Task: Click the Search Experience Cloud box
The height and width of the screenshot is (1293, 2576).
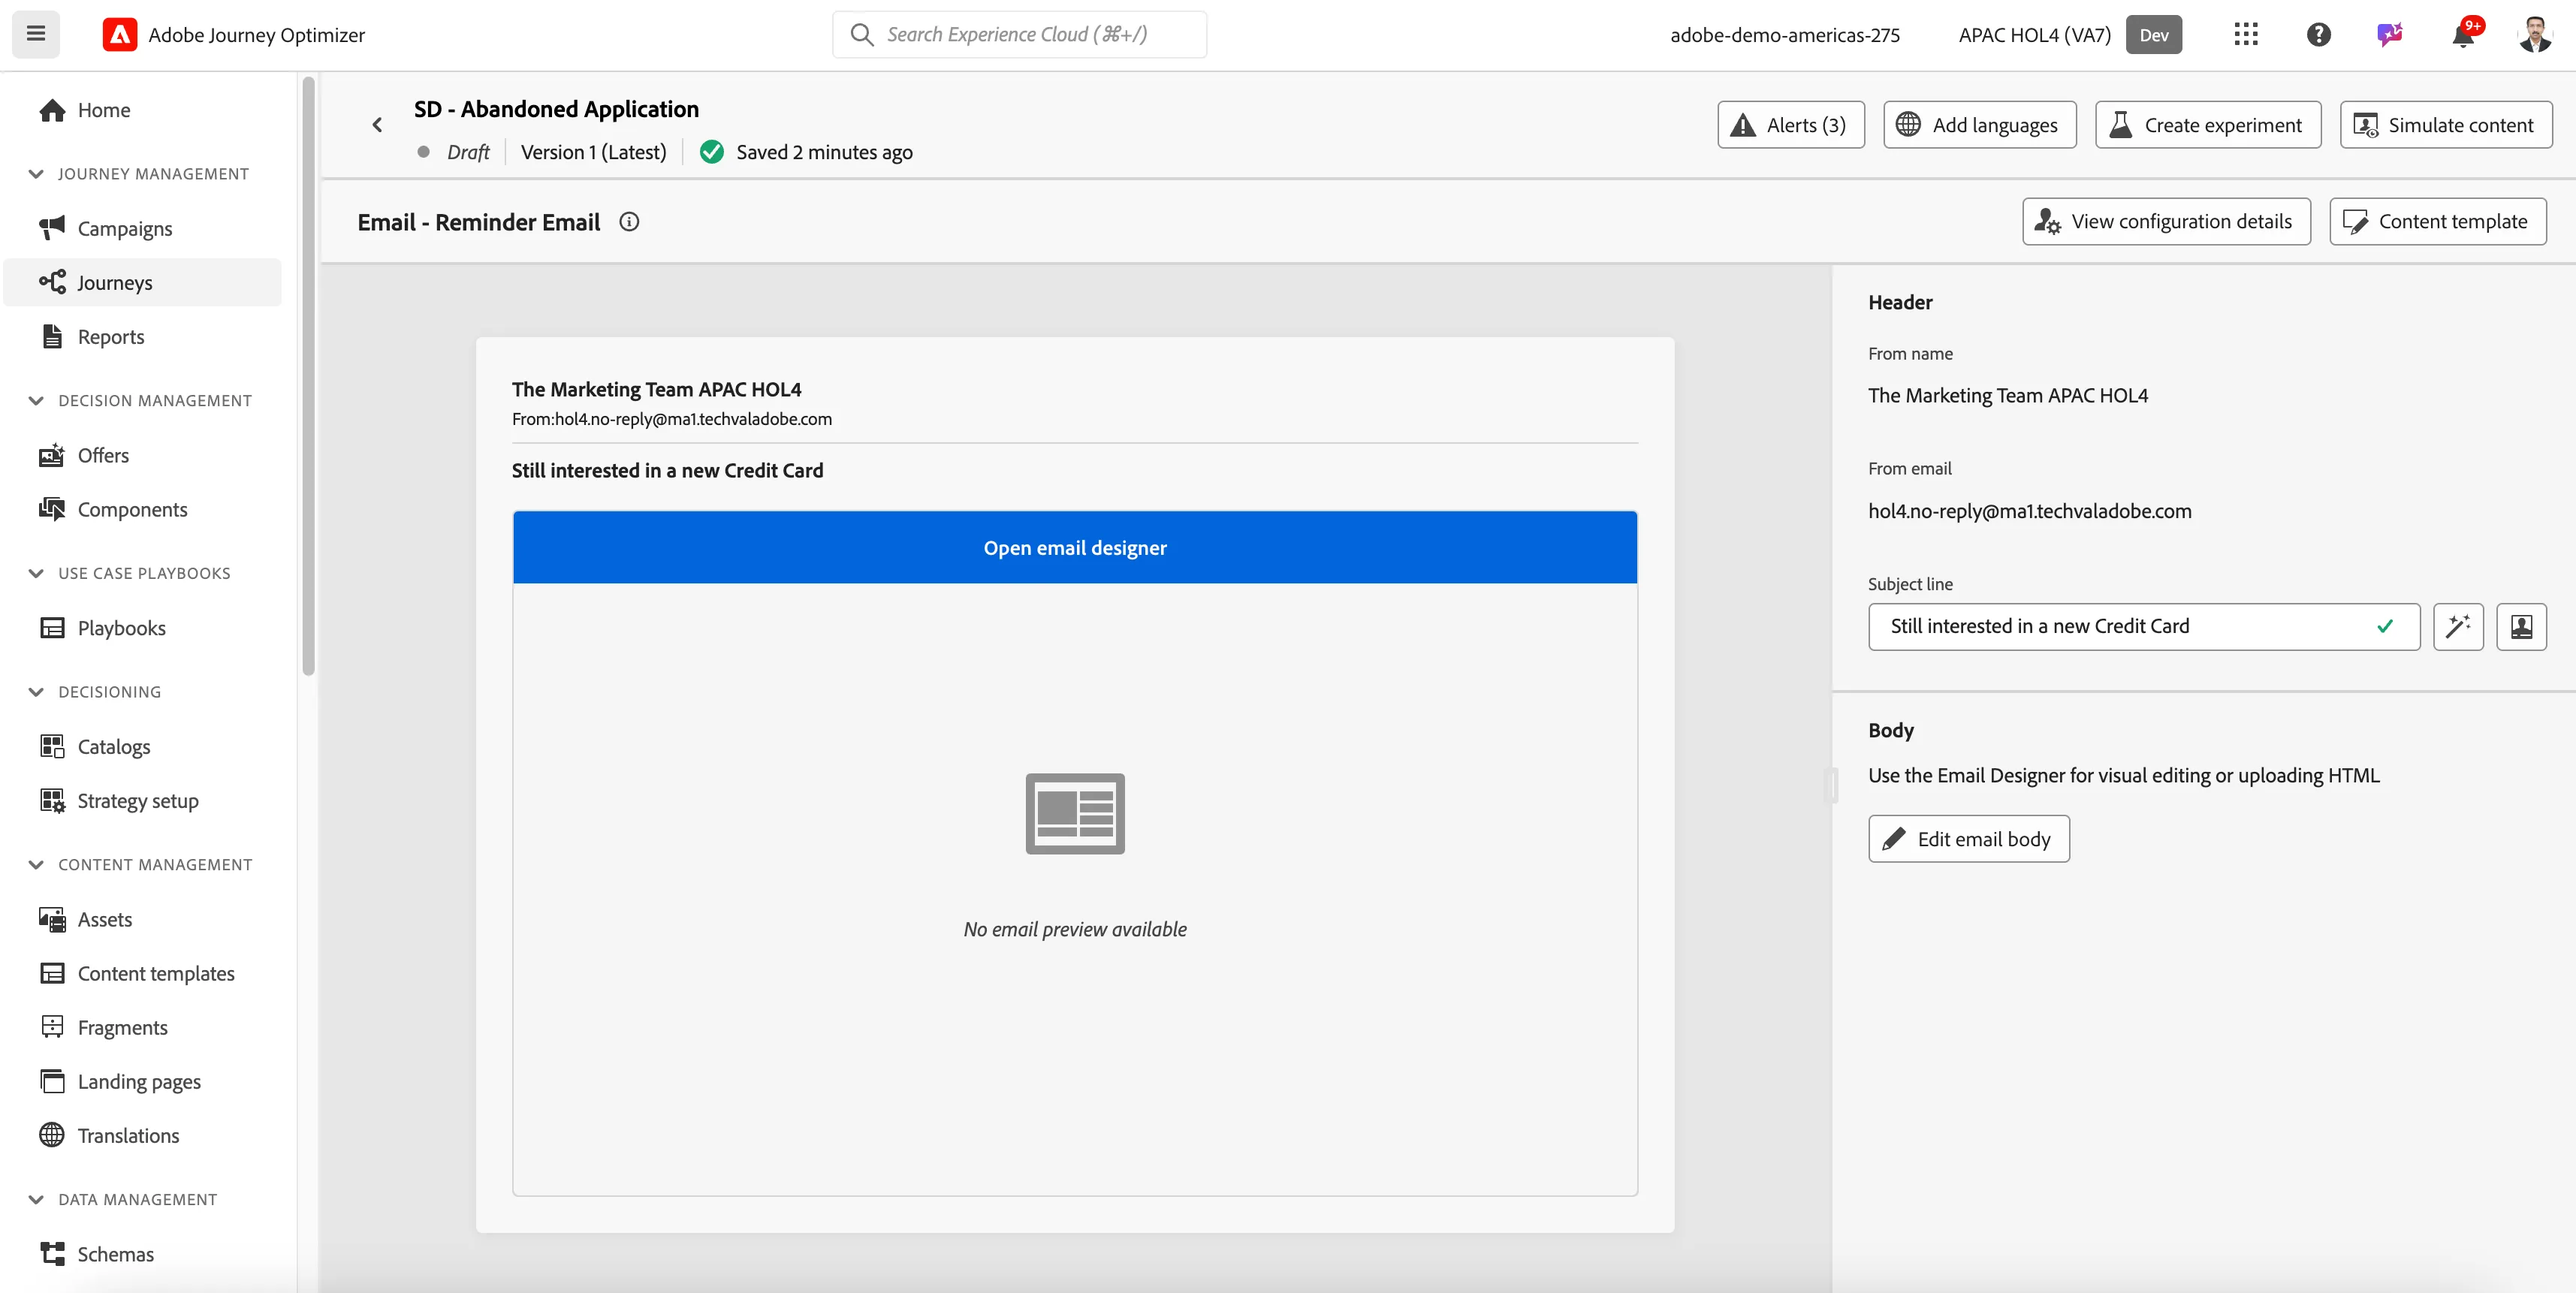Action: tap(1019, 34)
